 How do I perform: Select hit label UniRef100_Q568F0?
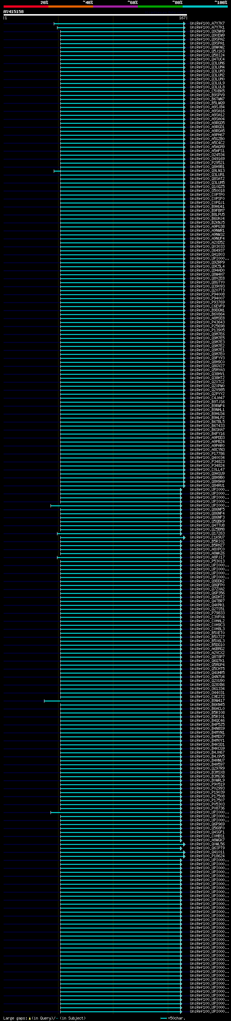coord(207,828)
